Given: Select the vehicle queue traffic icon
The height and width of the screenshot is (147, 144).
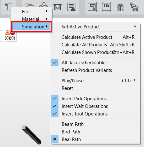Looking at the screenshot, I should click(134, 7).
